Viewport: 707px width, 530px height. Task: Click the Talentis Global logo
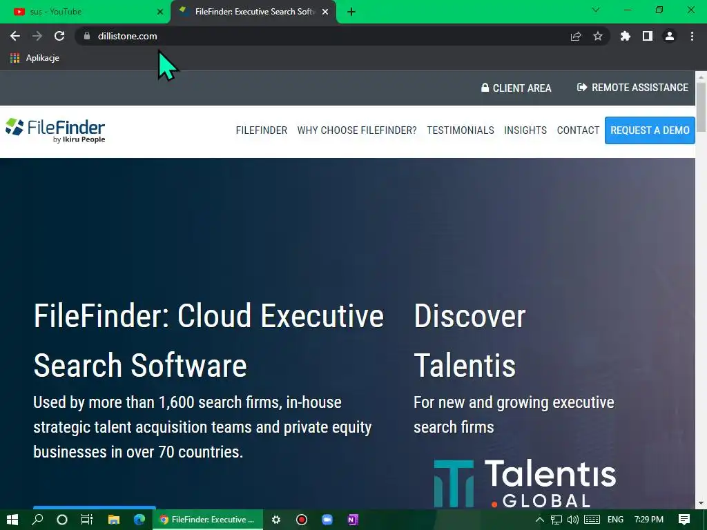[x=525, y=483]
